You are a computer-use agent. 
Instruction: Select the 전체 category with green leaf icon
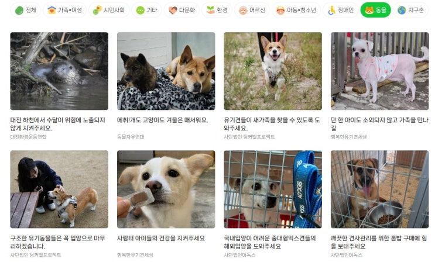click(x=25, y=11)
